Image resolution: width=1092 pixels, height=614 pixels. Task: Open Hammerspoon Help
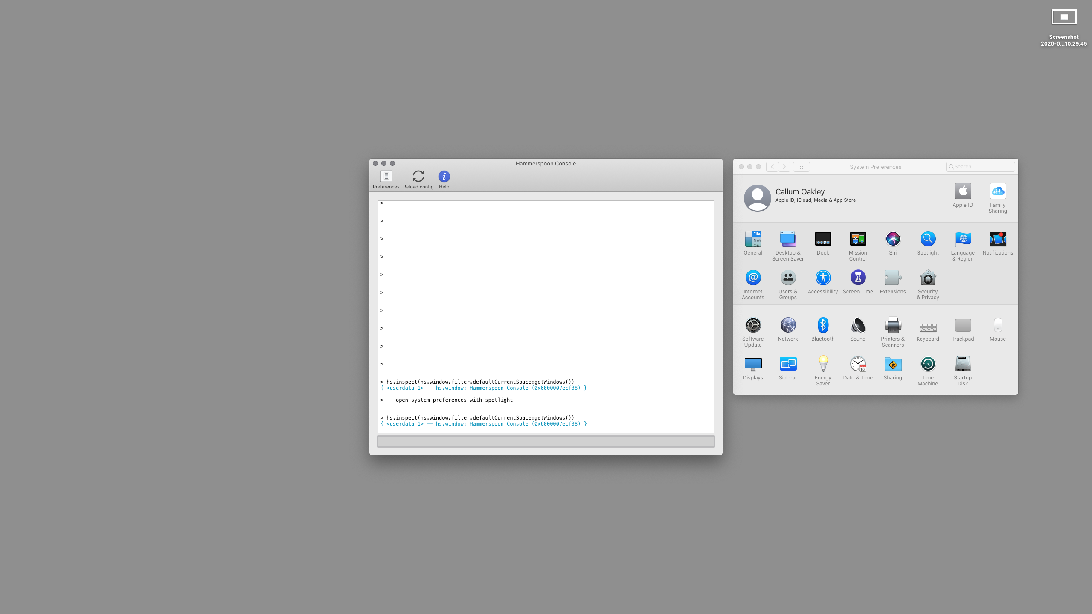(444, 180)
